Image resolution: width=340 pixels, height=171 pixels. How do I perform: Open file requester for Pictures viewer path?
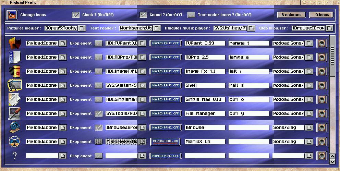pyautogui.click(x=82, y=28)
